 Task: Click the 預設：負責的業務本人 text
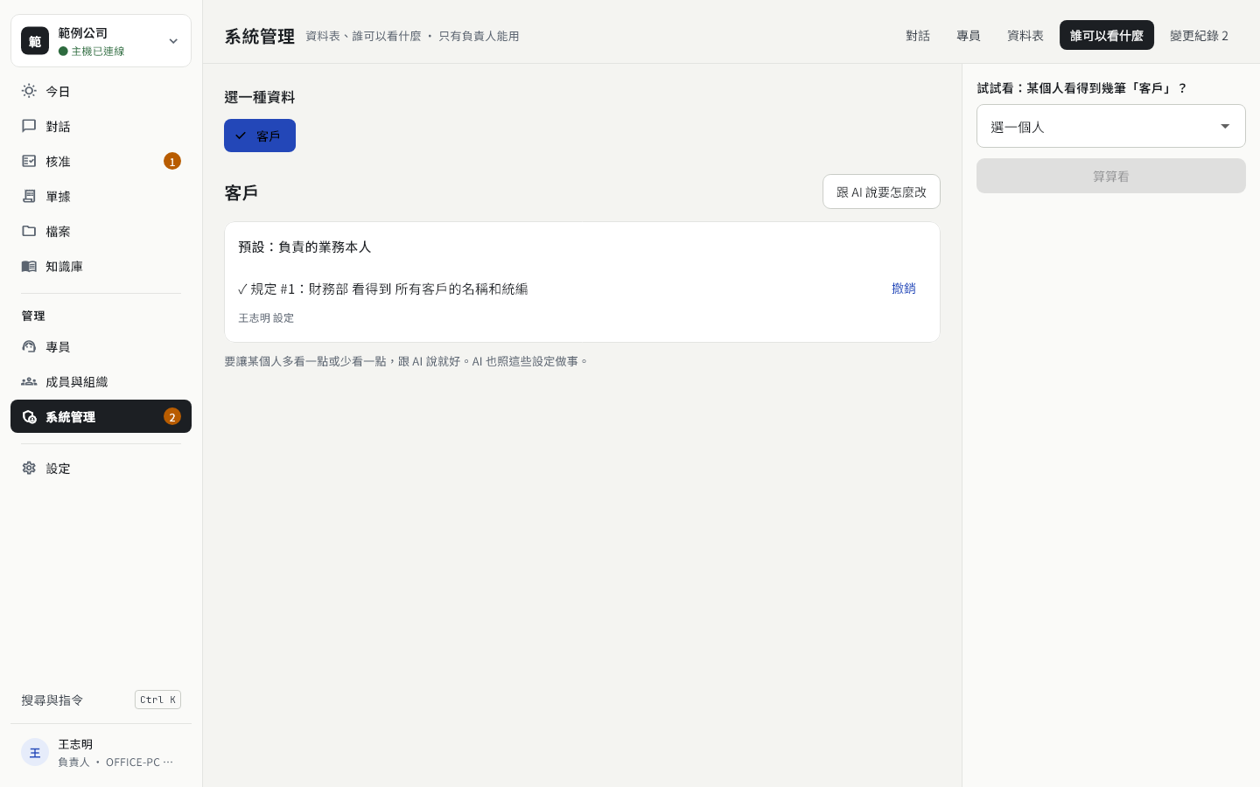coord(304,247)
